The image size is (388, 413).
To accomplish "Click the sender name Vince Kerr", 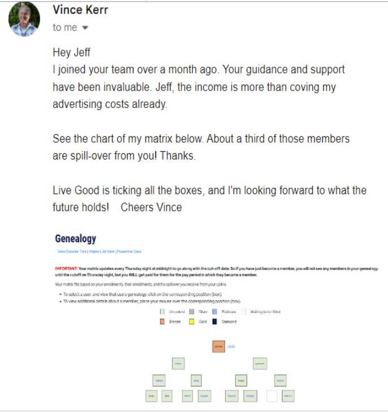I will click(80, 10).
